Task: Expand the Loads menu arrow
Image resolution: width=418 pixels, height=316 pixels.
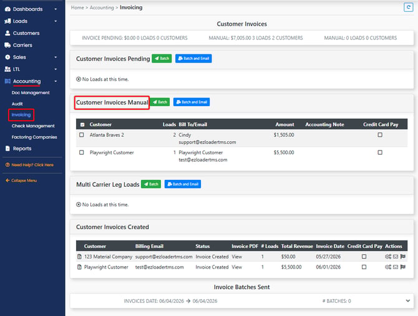Action: pos(56,21)
